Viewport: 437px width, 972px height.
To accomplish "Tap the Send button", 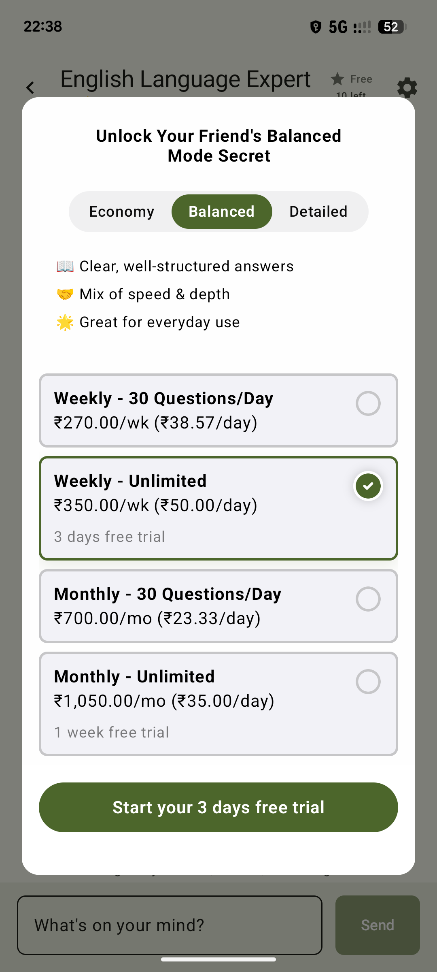I will pyautogui.click(x=378, y=925).
